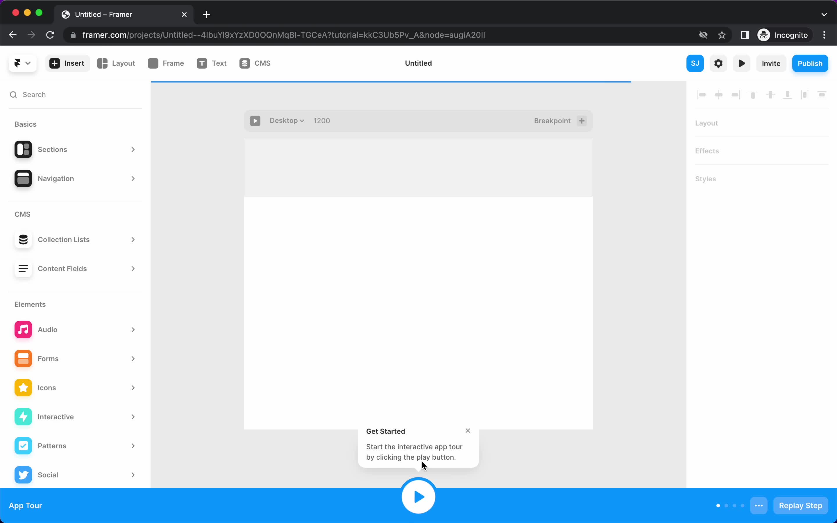This screenshot has height=523, width=837.
Task: Open the CMS panel
Action: (255, 63)
